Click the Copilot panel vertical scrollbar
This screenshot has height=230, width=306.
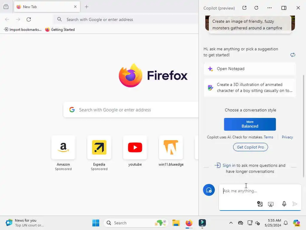304,126
